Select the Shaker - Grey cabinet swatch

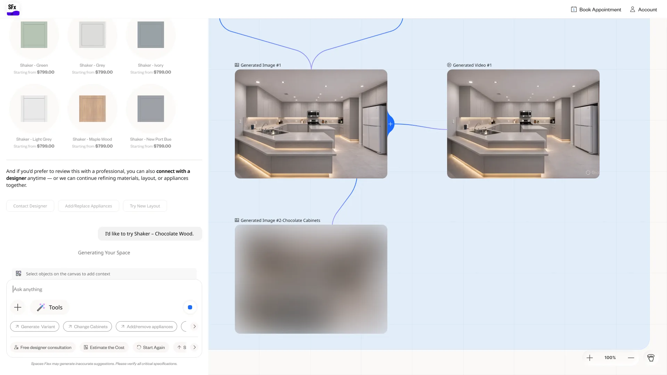click(92, 35)
